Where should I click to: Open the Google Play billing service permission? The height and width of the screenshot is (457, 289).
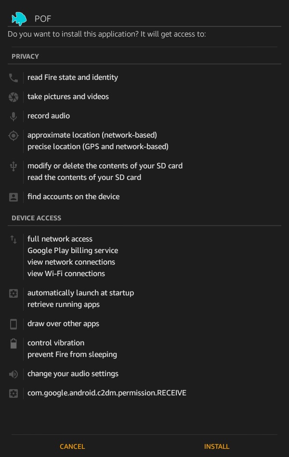73,250
